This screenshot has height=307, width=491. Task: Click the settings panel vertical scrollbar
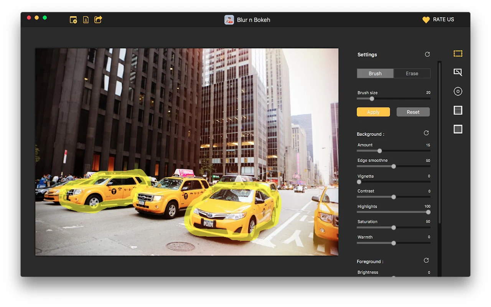[440, 142]
